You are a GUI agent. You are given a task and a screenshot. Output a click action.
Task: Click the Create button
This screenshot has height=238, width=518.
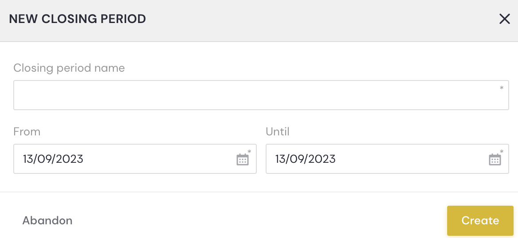pos(480,220)
